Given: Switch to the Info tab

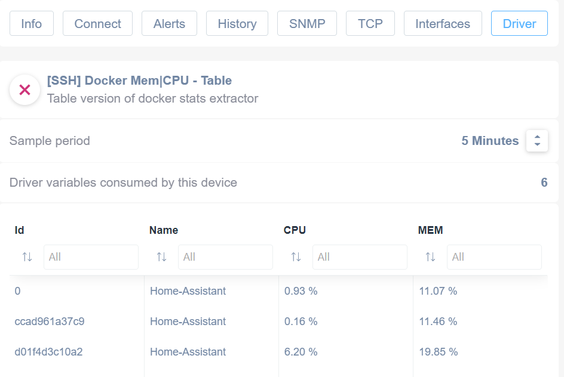Looking at the screenshot, I should click(x=32, y=24).
